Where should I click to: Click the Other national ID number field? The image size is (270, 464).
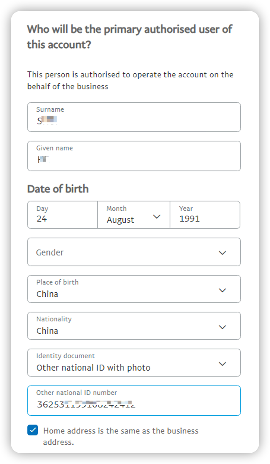tap(134, 403)
